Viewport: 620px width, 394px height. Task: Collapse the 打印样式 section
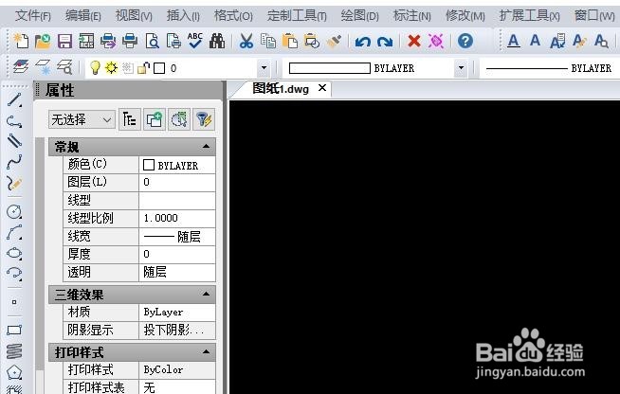click(206, 351)
